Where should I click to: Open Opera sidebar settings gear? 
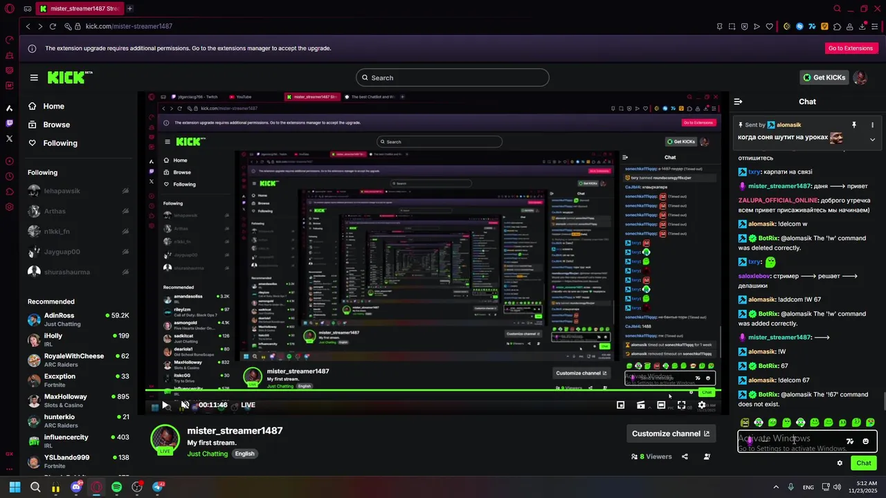click(9, 207)
